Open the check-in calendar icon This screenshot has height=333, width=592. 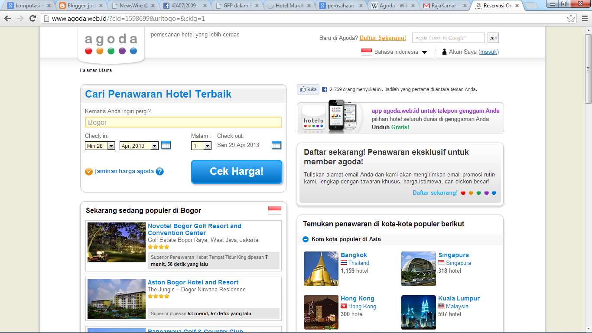click(166, 145)
